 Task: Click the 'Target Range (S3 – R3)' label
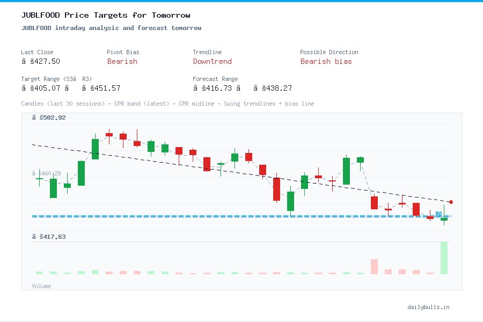tap(56, 79)
